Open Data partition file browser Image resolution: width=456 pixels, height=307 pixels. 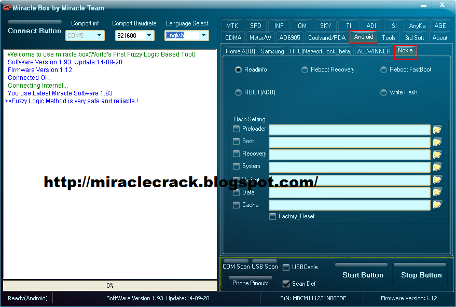pos(437,192)
